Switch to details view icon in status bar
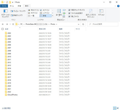 point(115,108)
